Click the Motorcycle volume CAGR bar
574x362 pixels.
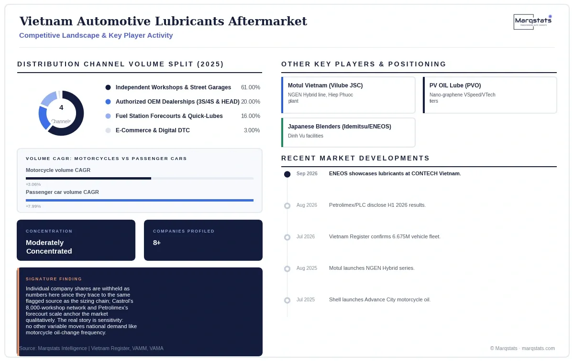pyautogui.click(x=140, y=178)
